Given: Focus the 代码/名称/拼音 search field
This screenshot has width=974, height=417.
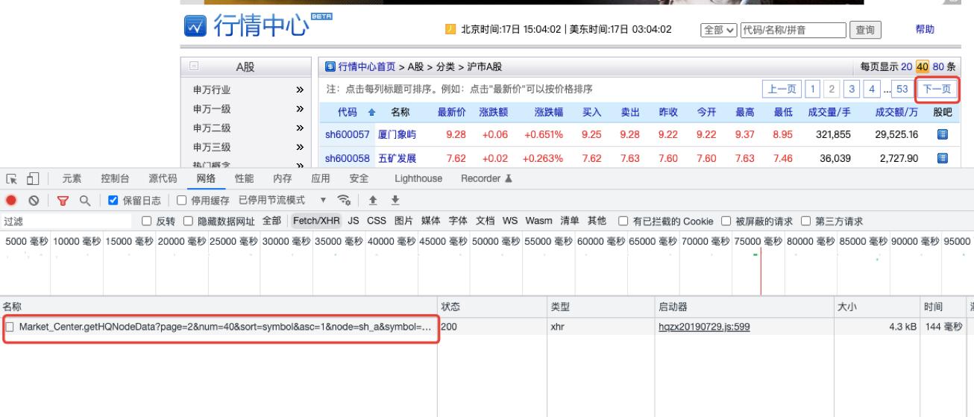Looking at the screenshot, I should click(x=792, y=30).
